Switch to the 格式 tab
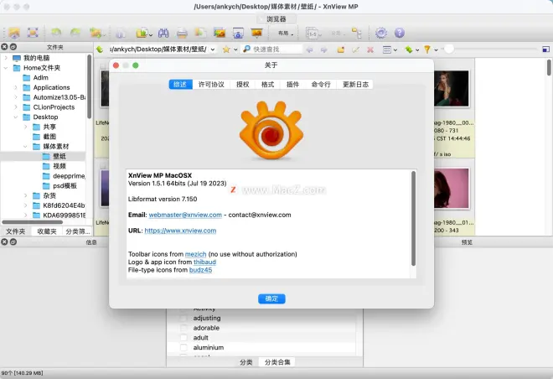The height and width of the screenshot is (379, 553). click(267, 85)
